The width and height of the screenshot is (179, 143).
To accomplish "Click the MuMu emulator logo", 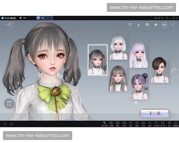I will point(2,18).
